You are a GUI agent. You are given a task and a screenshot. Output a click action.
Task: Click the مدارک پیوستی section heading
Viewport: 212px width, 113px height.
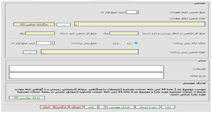coord(194,83)
